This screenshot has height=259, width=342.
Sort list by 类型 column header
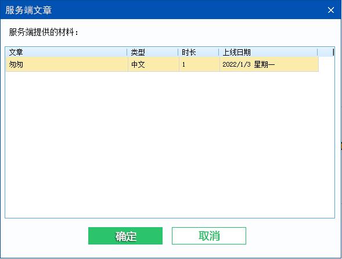(x=153, y=52)
